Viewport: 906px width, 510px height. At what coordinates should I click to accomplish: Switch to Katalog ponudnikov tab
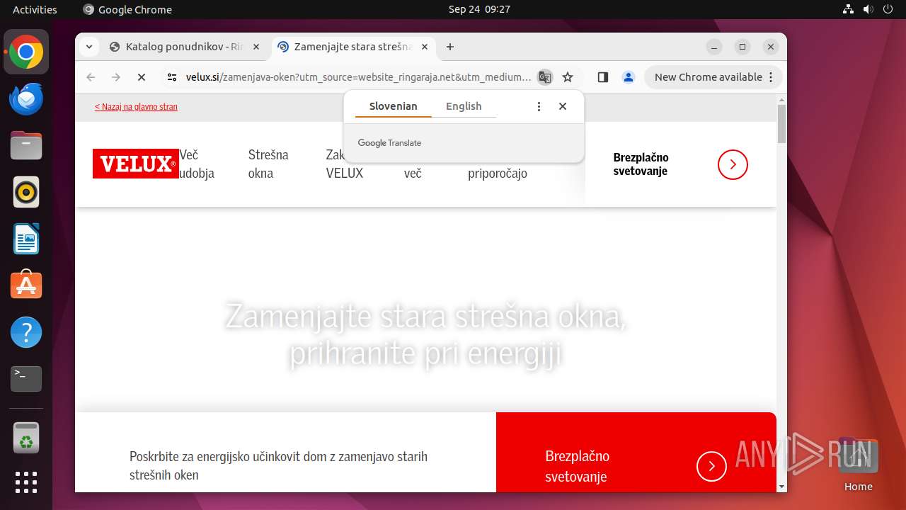(x=185, y=47)
